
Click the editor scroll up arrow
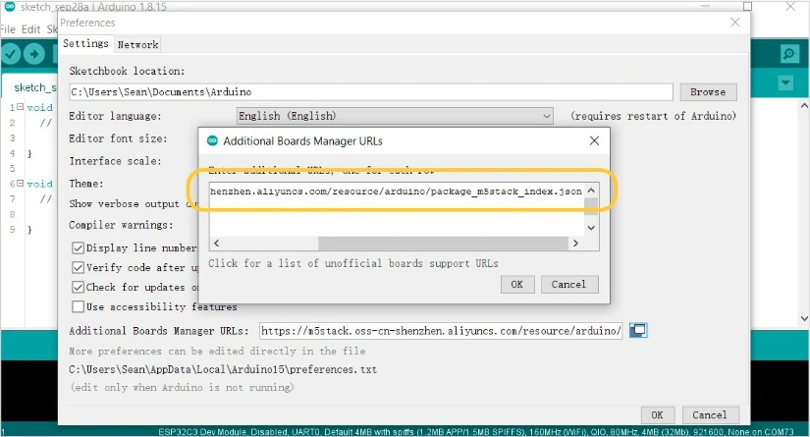tap(804, 106)
